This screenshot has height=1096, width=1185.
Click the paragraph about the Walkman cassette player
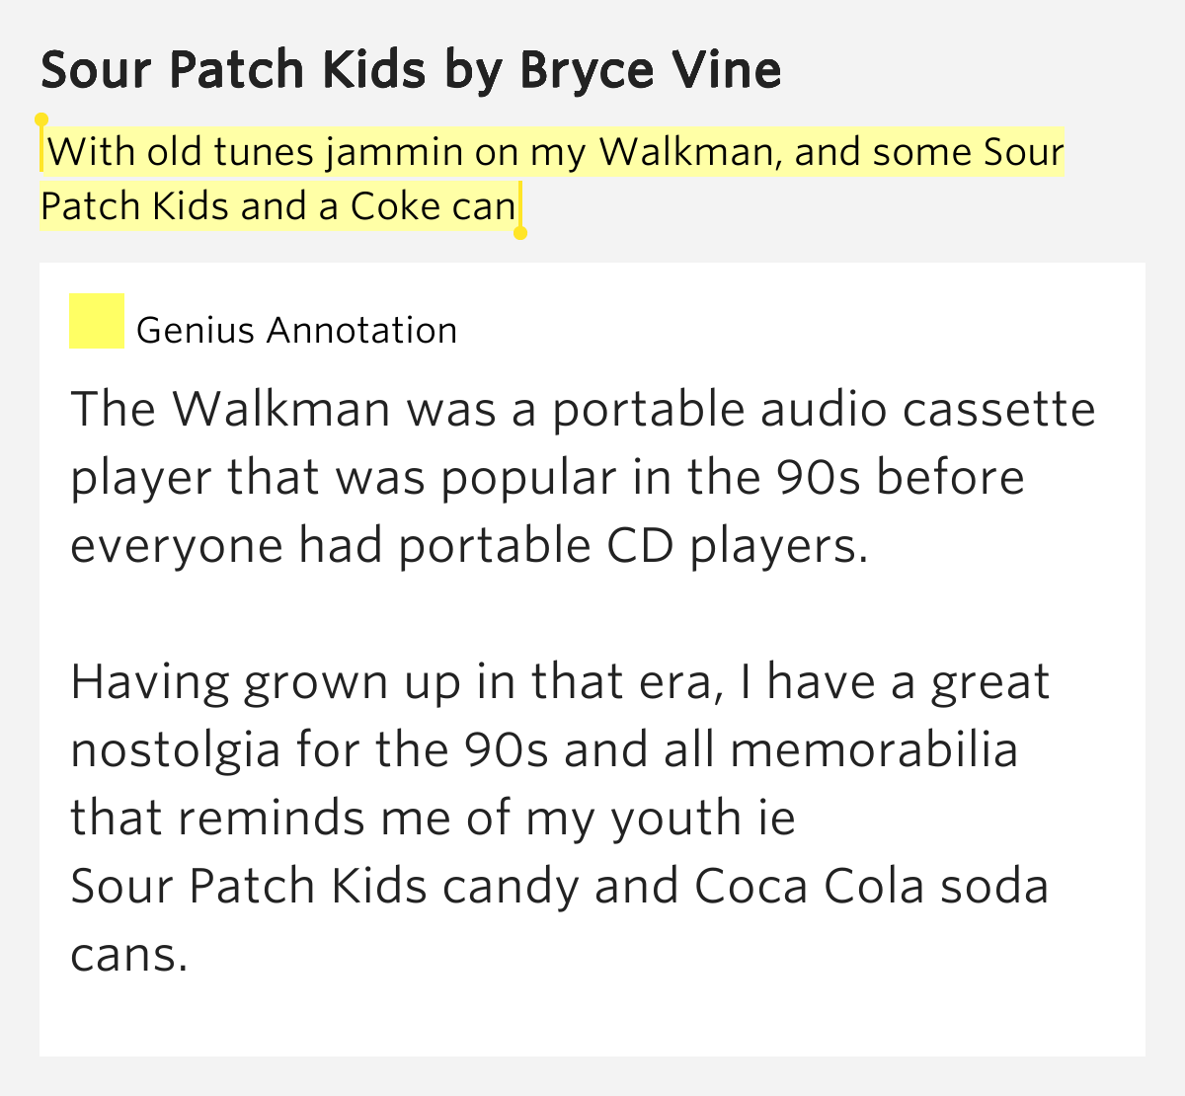tap(583, 477)
